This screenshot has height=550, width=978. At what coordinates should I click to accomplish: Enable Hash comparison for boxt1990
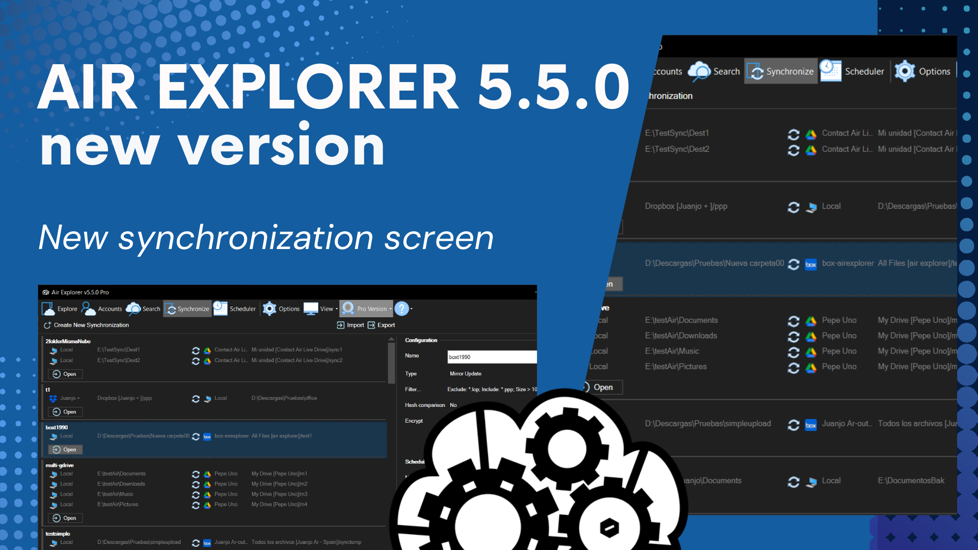[453, 405]
